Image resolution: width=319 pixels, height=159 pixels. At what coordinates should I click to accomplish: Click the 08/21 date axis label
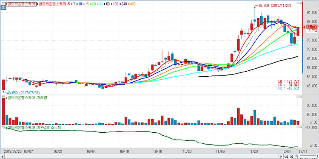58,151
